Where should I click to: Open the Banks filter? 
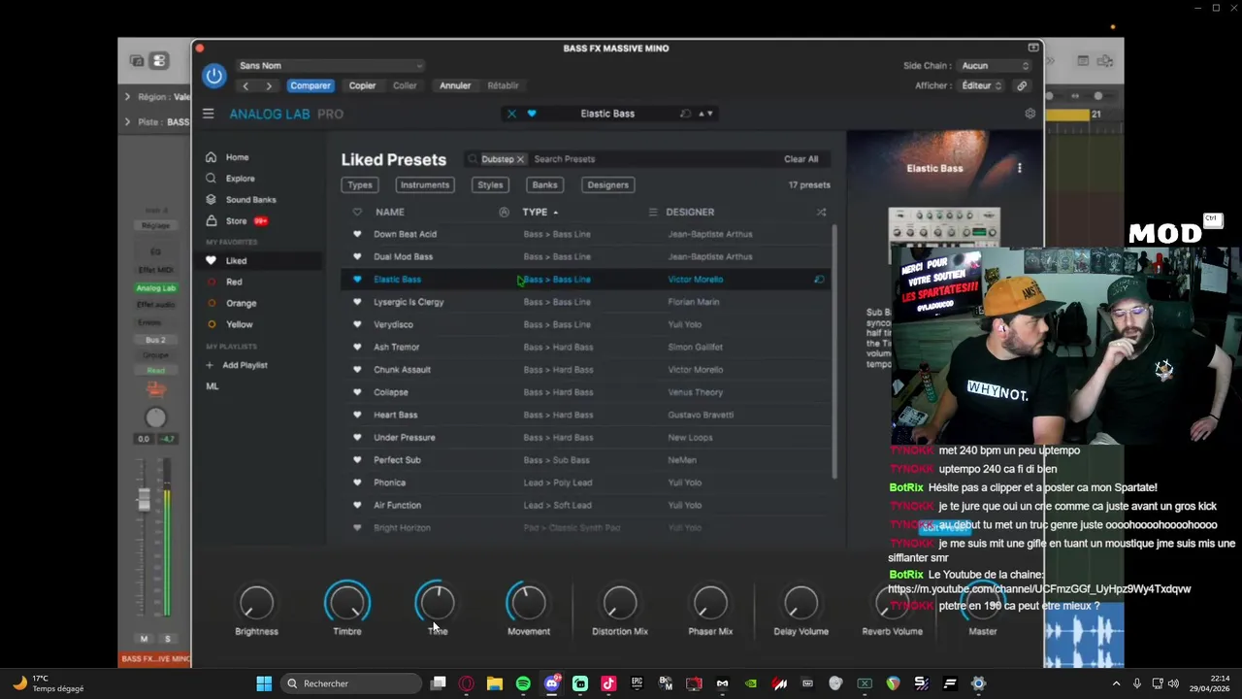pos(544,184)
